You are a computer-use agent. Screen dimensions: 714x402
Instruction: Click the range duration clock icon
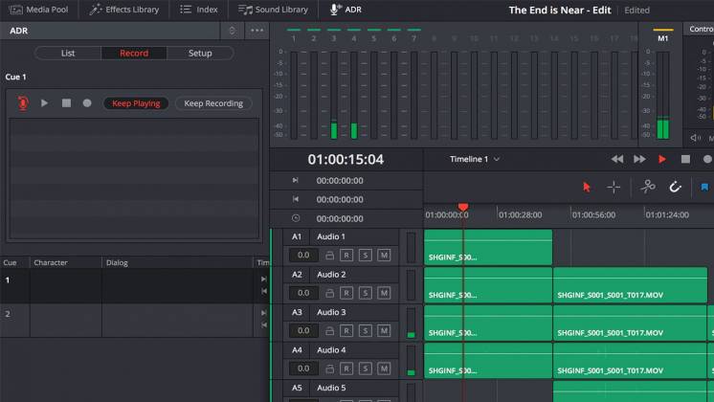(296, 218)
